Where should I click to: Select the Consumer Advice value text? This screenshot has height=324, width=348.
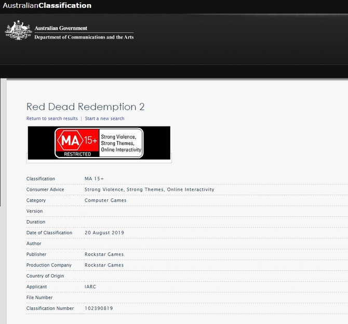pyautogui.click(x=150, y=190)
